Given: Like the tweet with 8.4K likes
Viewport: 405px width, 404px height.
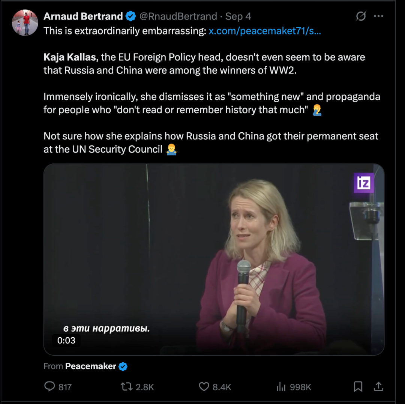Looking at the screenshot, I should pyautogui.click(x=215, y=387).
